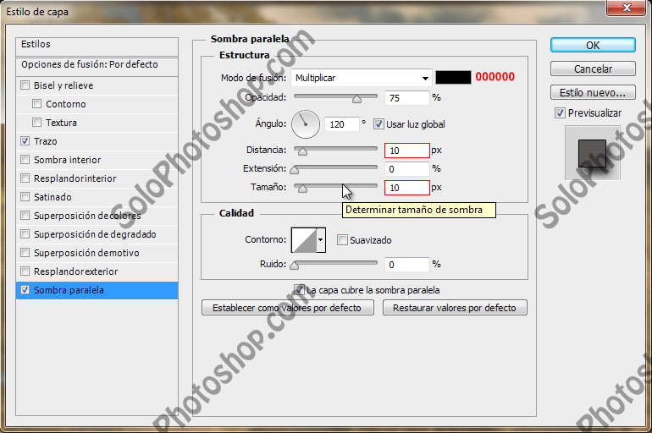This screenshot has width=652, height=433.
Task: Click the contour curve thumbnail
Action: 304,240
